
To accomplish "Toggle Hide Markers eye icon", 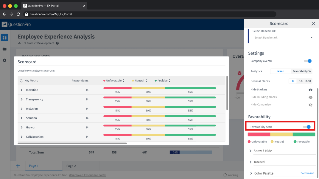I will 310,89.
